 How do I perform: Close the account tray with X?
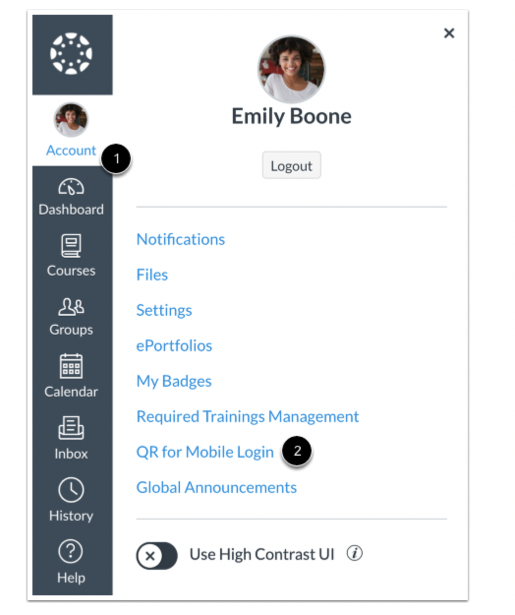point(449,33)
